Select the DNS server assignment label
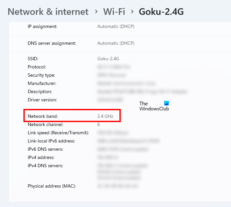The height and width of the screenshot is (207, 231). click(x=52, y=43)
